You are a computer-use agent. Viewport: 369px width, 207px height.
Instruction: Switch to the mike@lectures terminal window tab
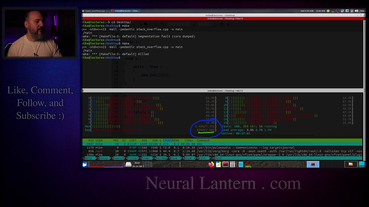[x=125, y=11]
